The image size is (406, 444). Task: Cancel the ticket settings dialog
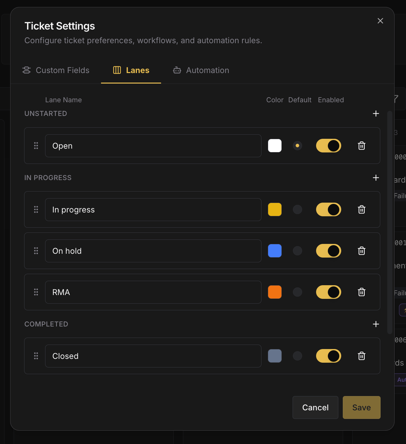pyautogui.click(x=315, y=407)
